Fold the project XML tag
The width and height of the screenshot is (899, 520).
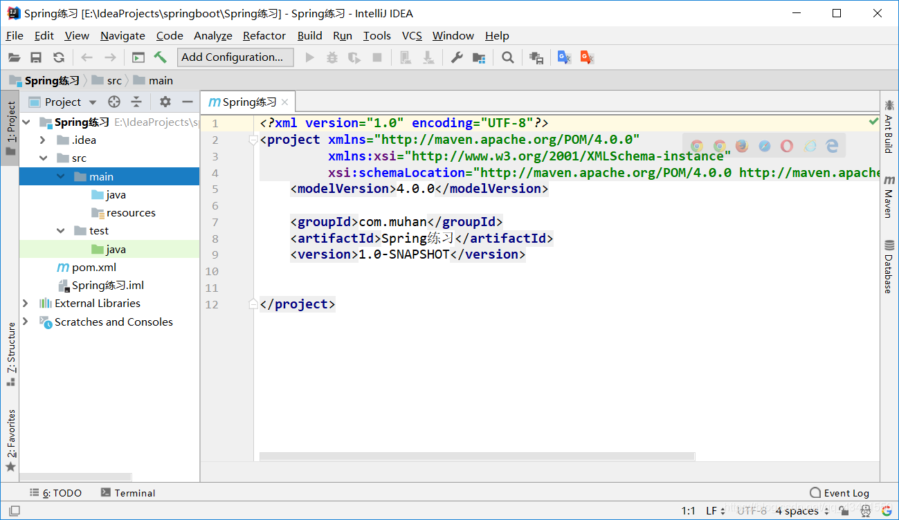tap(253, 140)
